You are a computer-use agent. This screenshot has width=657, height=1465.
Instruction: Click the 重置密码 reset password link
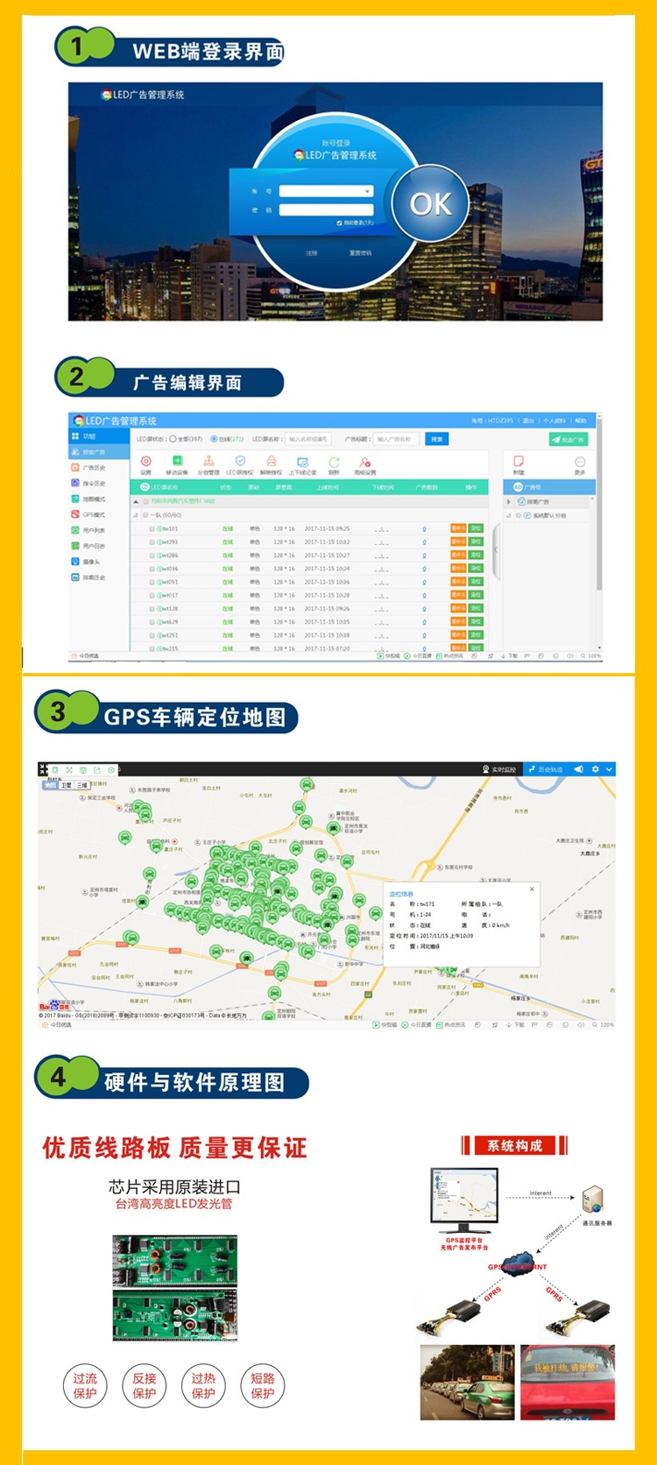[x=360, y=253]
